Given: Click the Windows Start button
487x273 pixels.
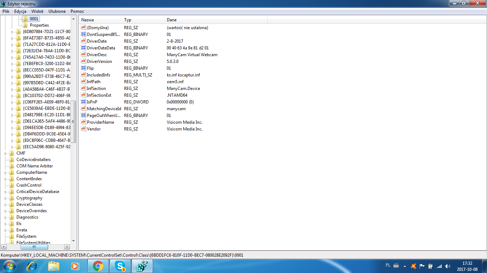Looking at the screenshot, I should (x=9, y=266).
